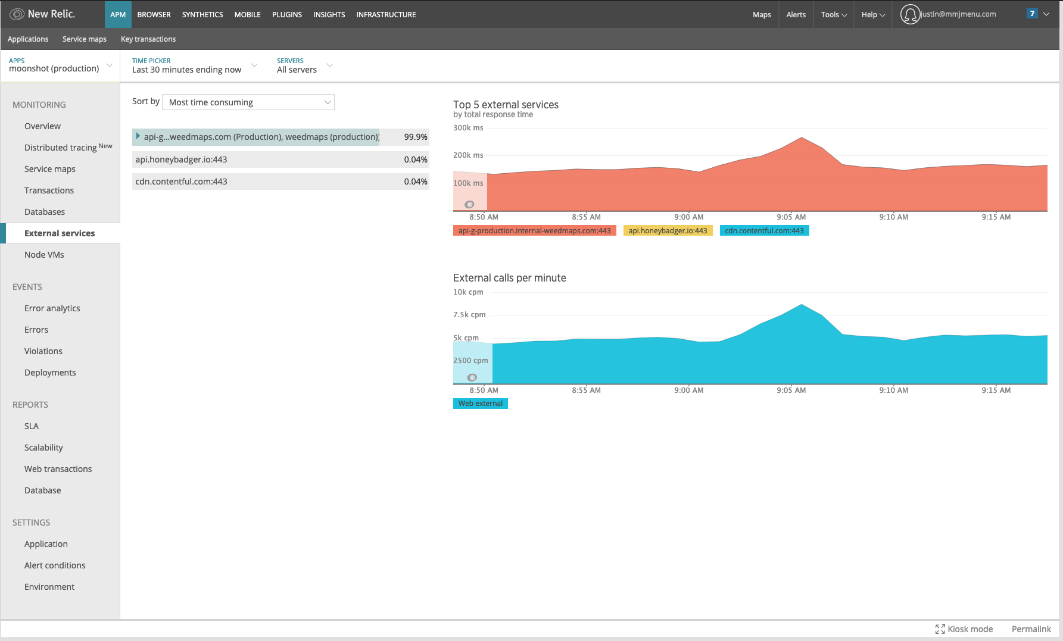
Task: Click the Permalink link
Action: point(1031,629)
